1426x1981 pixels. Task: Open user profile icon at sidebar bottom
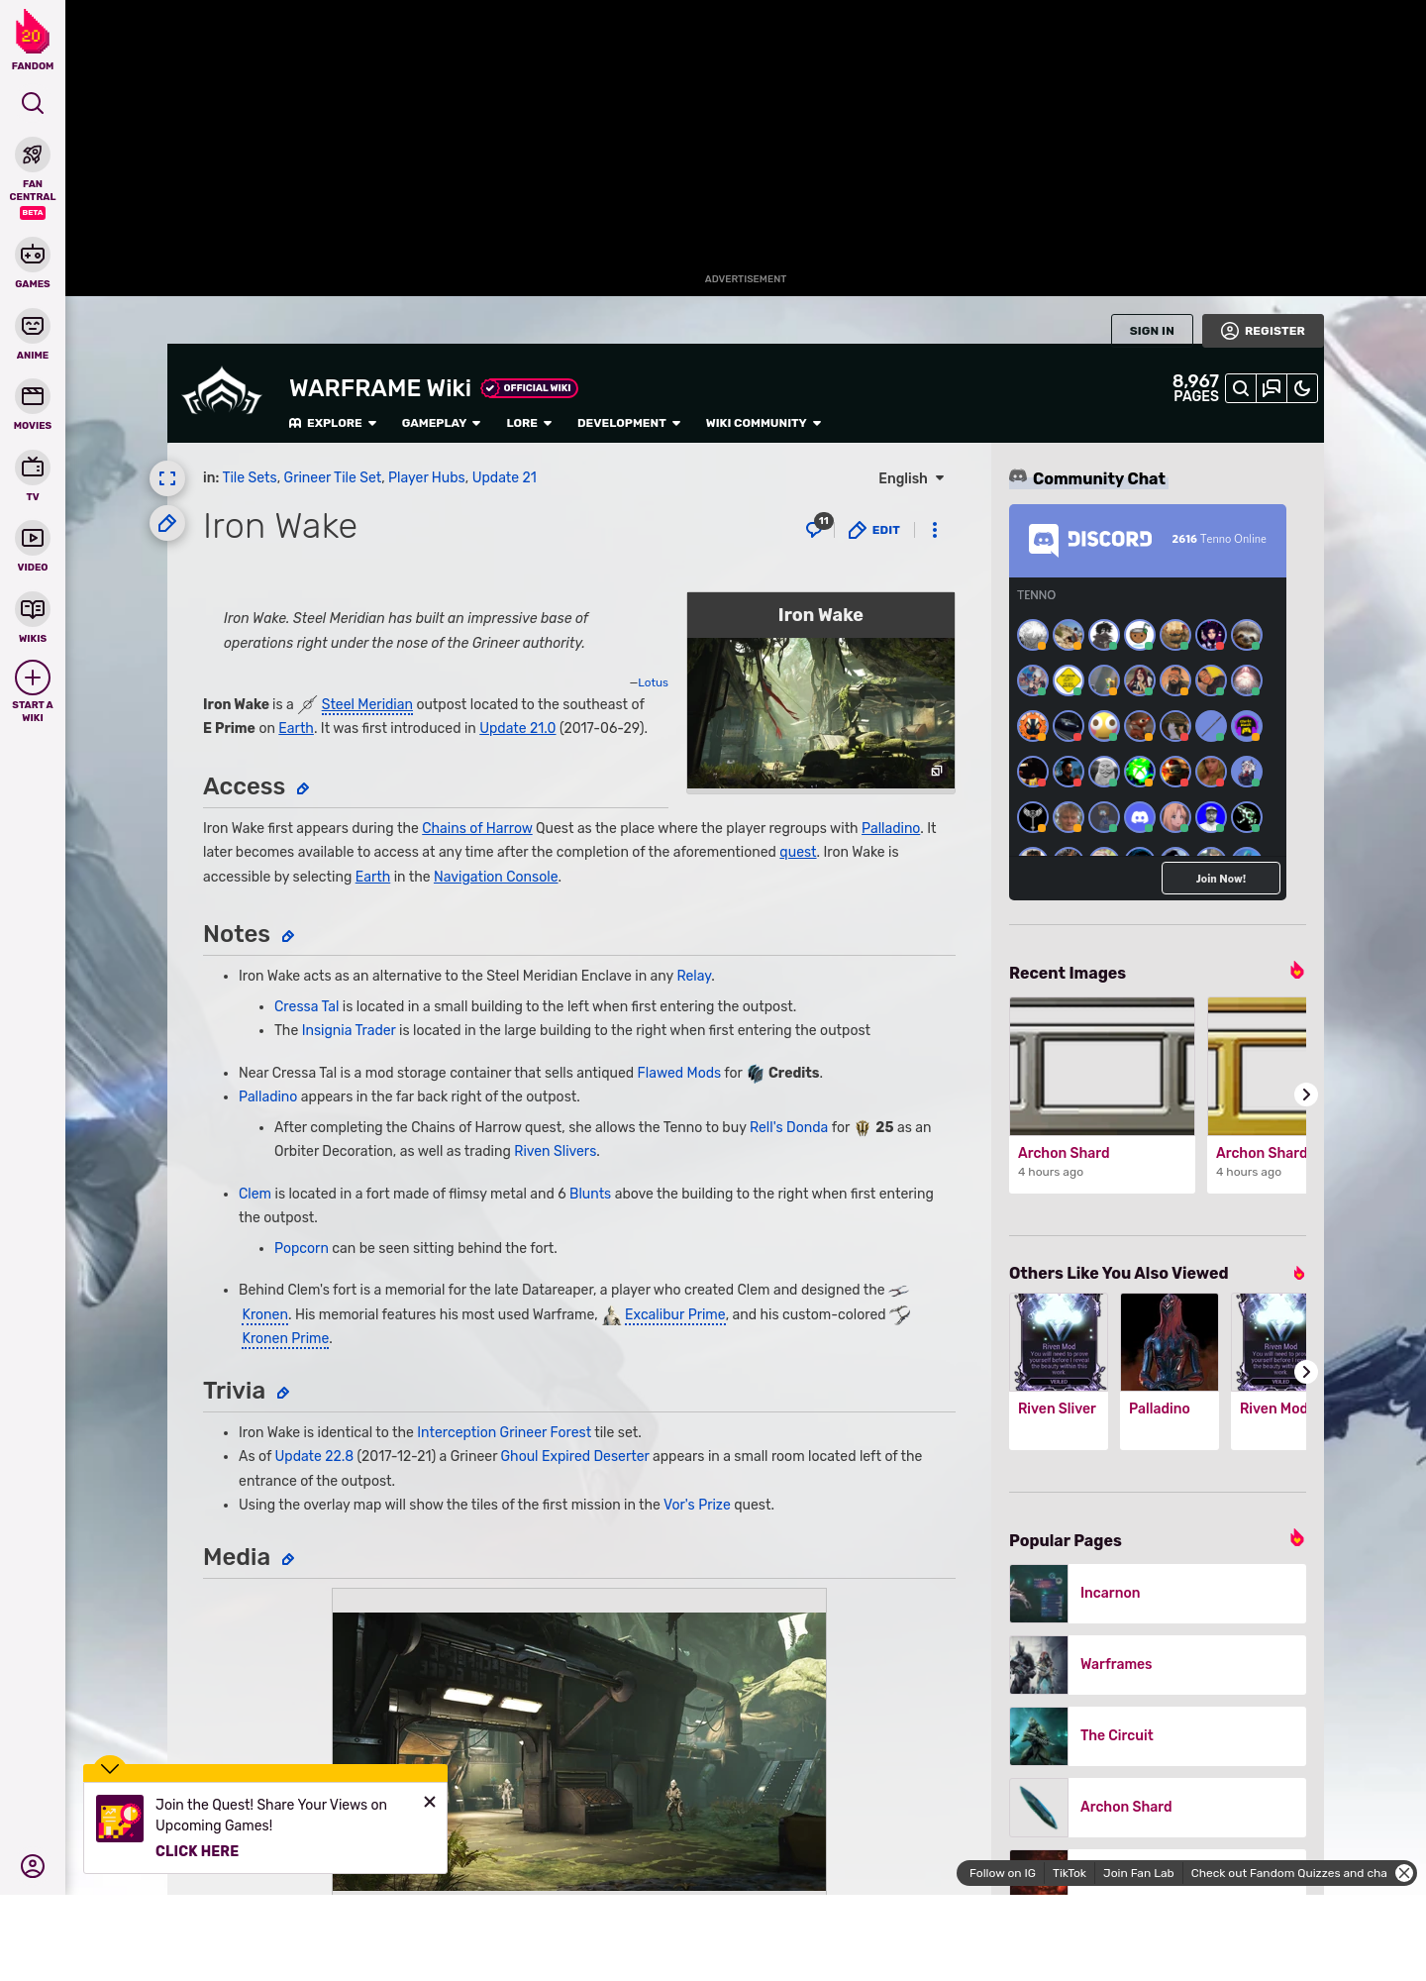pyautogui.click(x=33, y=1866)
